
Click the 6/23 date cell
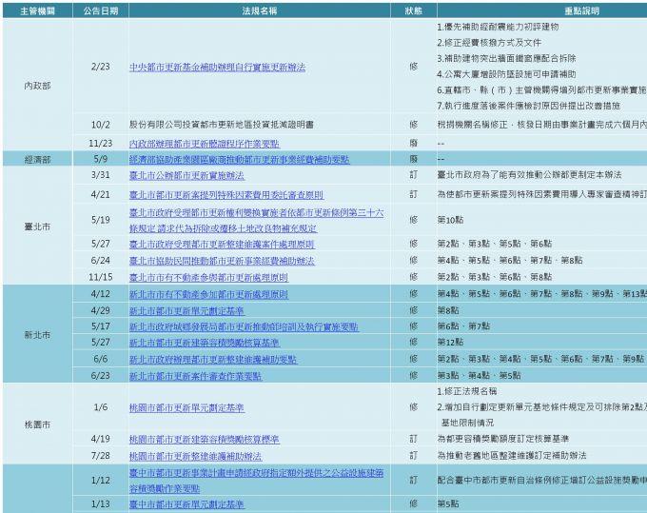tap(101, 375)
